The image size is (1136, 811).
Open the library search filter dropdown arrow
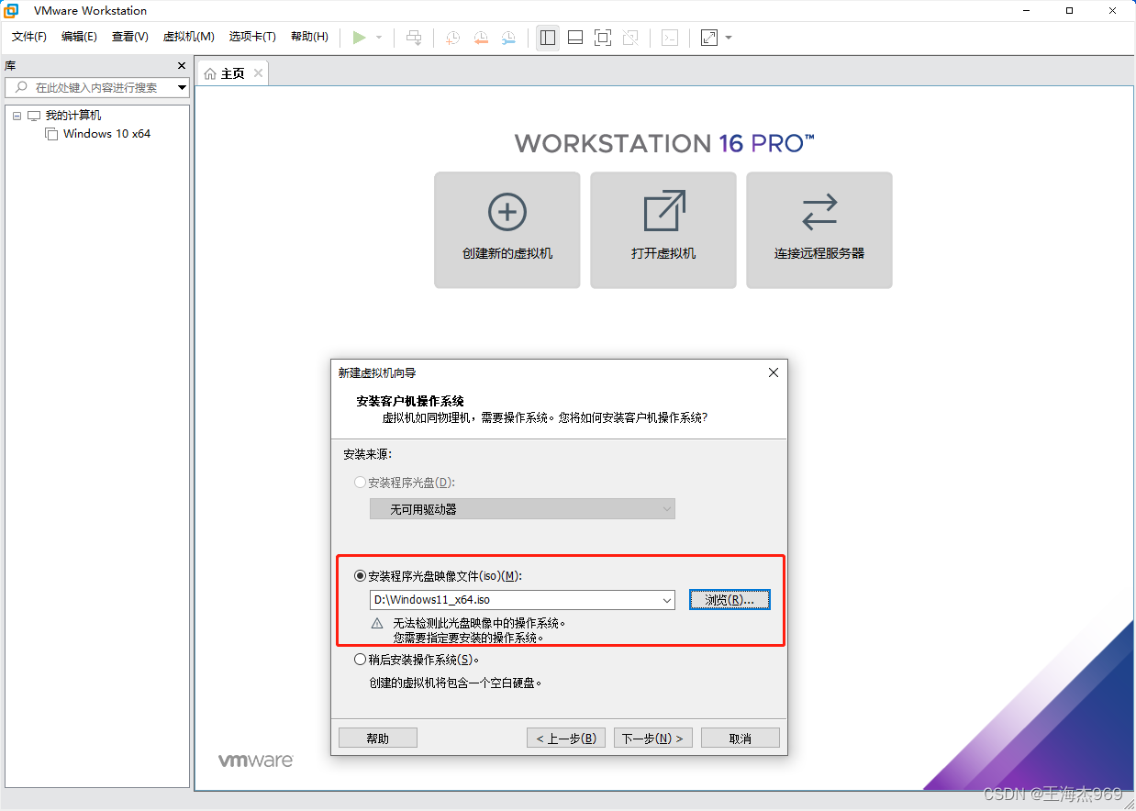(x=182, y=87)
